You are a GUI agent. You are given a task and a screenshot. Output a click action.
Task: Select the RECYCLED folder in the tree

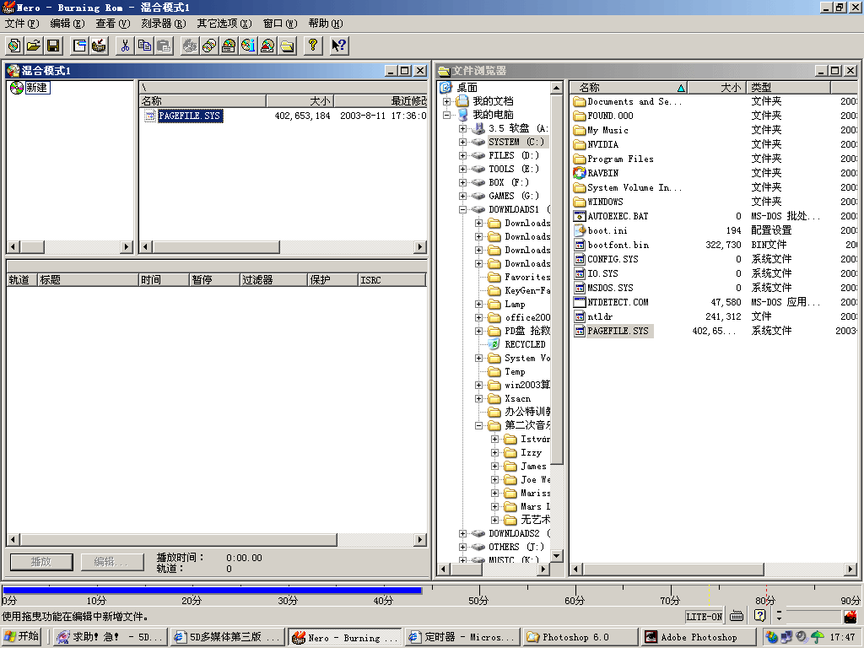pos(525,344)
